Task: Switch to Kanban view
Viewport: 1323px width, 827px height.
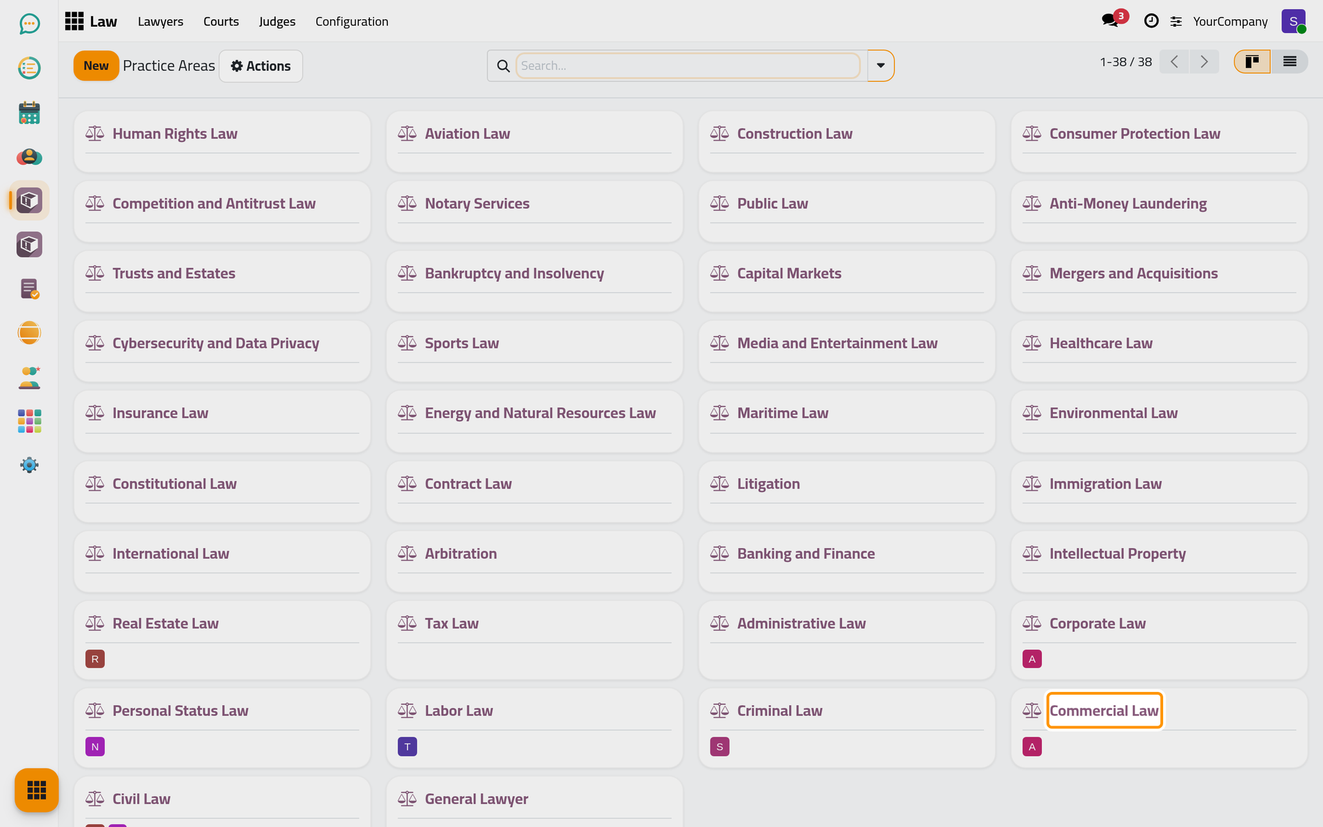Action: pyautogui.click(x=1252, y=62)
